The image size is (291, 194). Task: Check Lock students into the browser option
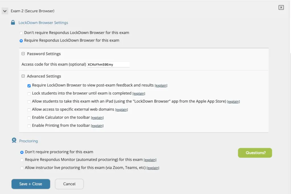pyautogui.click(x=29, y=94)
